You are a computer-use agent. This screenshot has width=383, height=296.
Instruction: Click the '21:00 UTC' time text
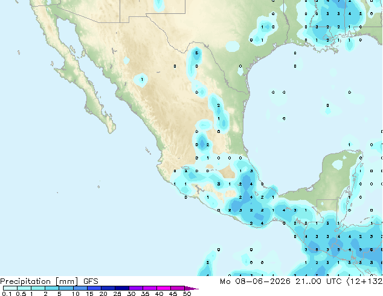point(318,282)
